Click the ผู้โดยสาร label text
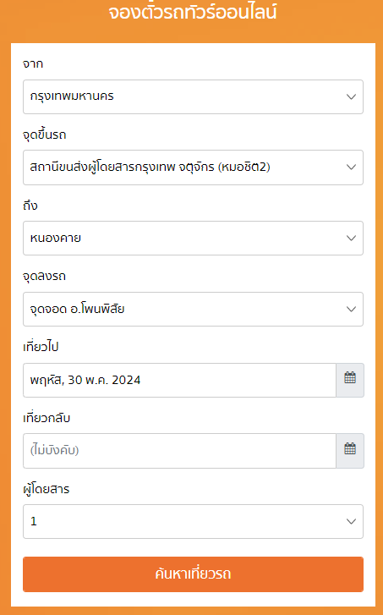 (x=46, y=489)
